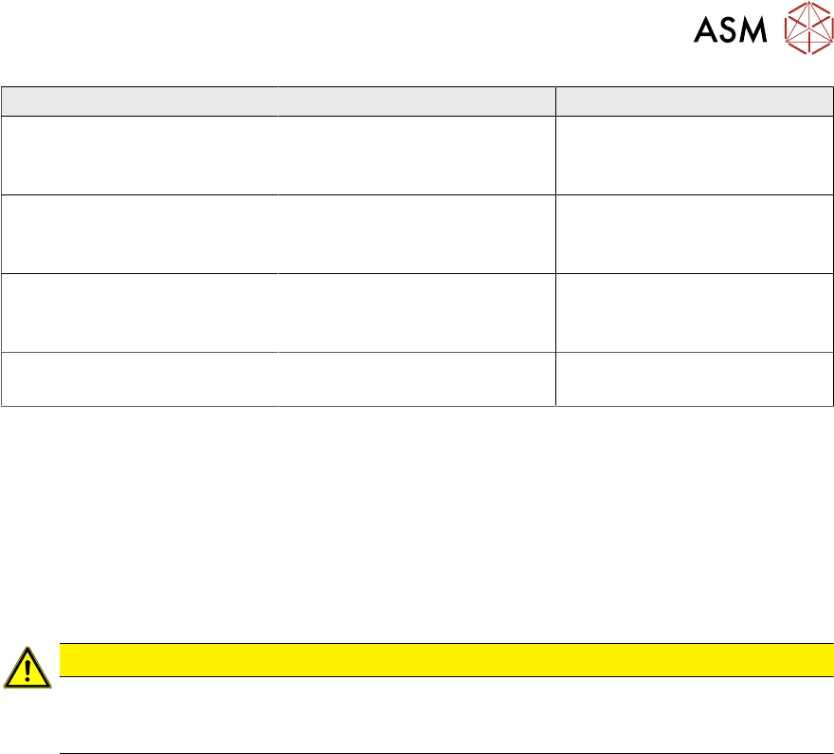This screenshot has height=754, width=834.
Task: Select the last gray table header cell
Action: point(694,101)
